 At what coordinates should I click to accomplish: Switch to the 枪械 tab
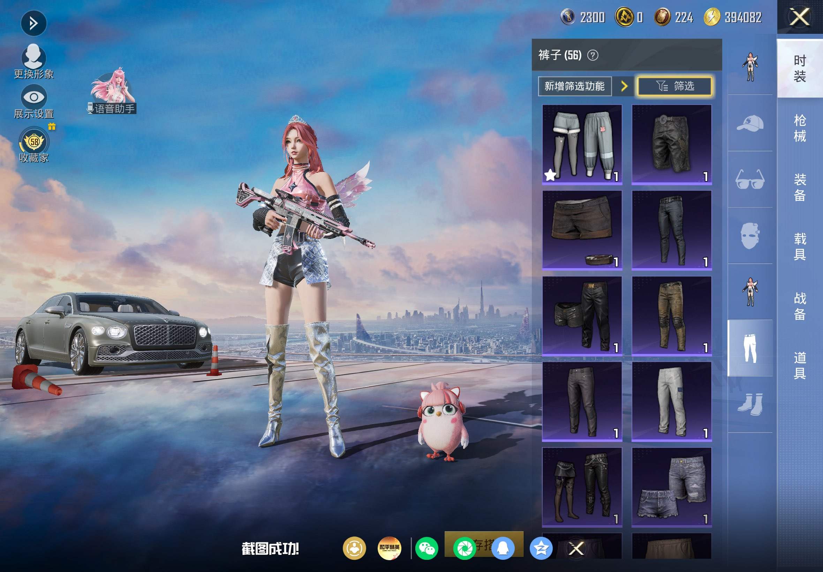coord(800,128)
